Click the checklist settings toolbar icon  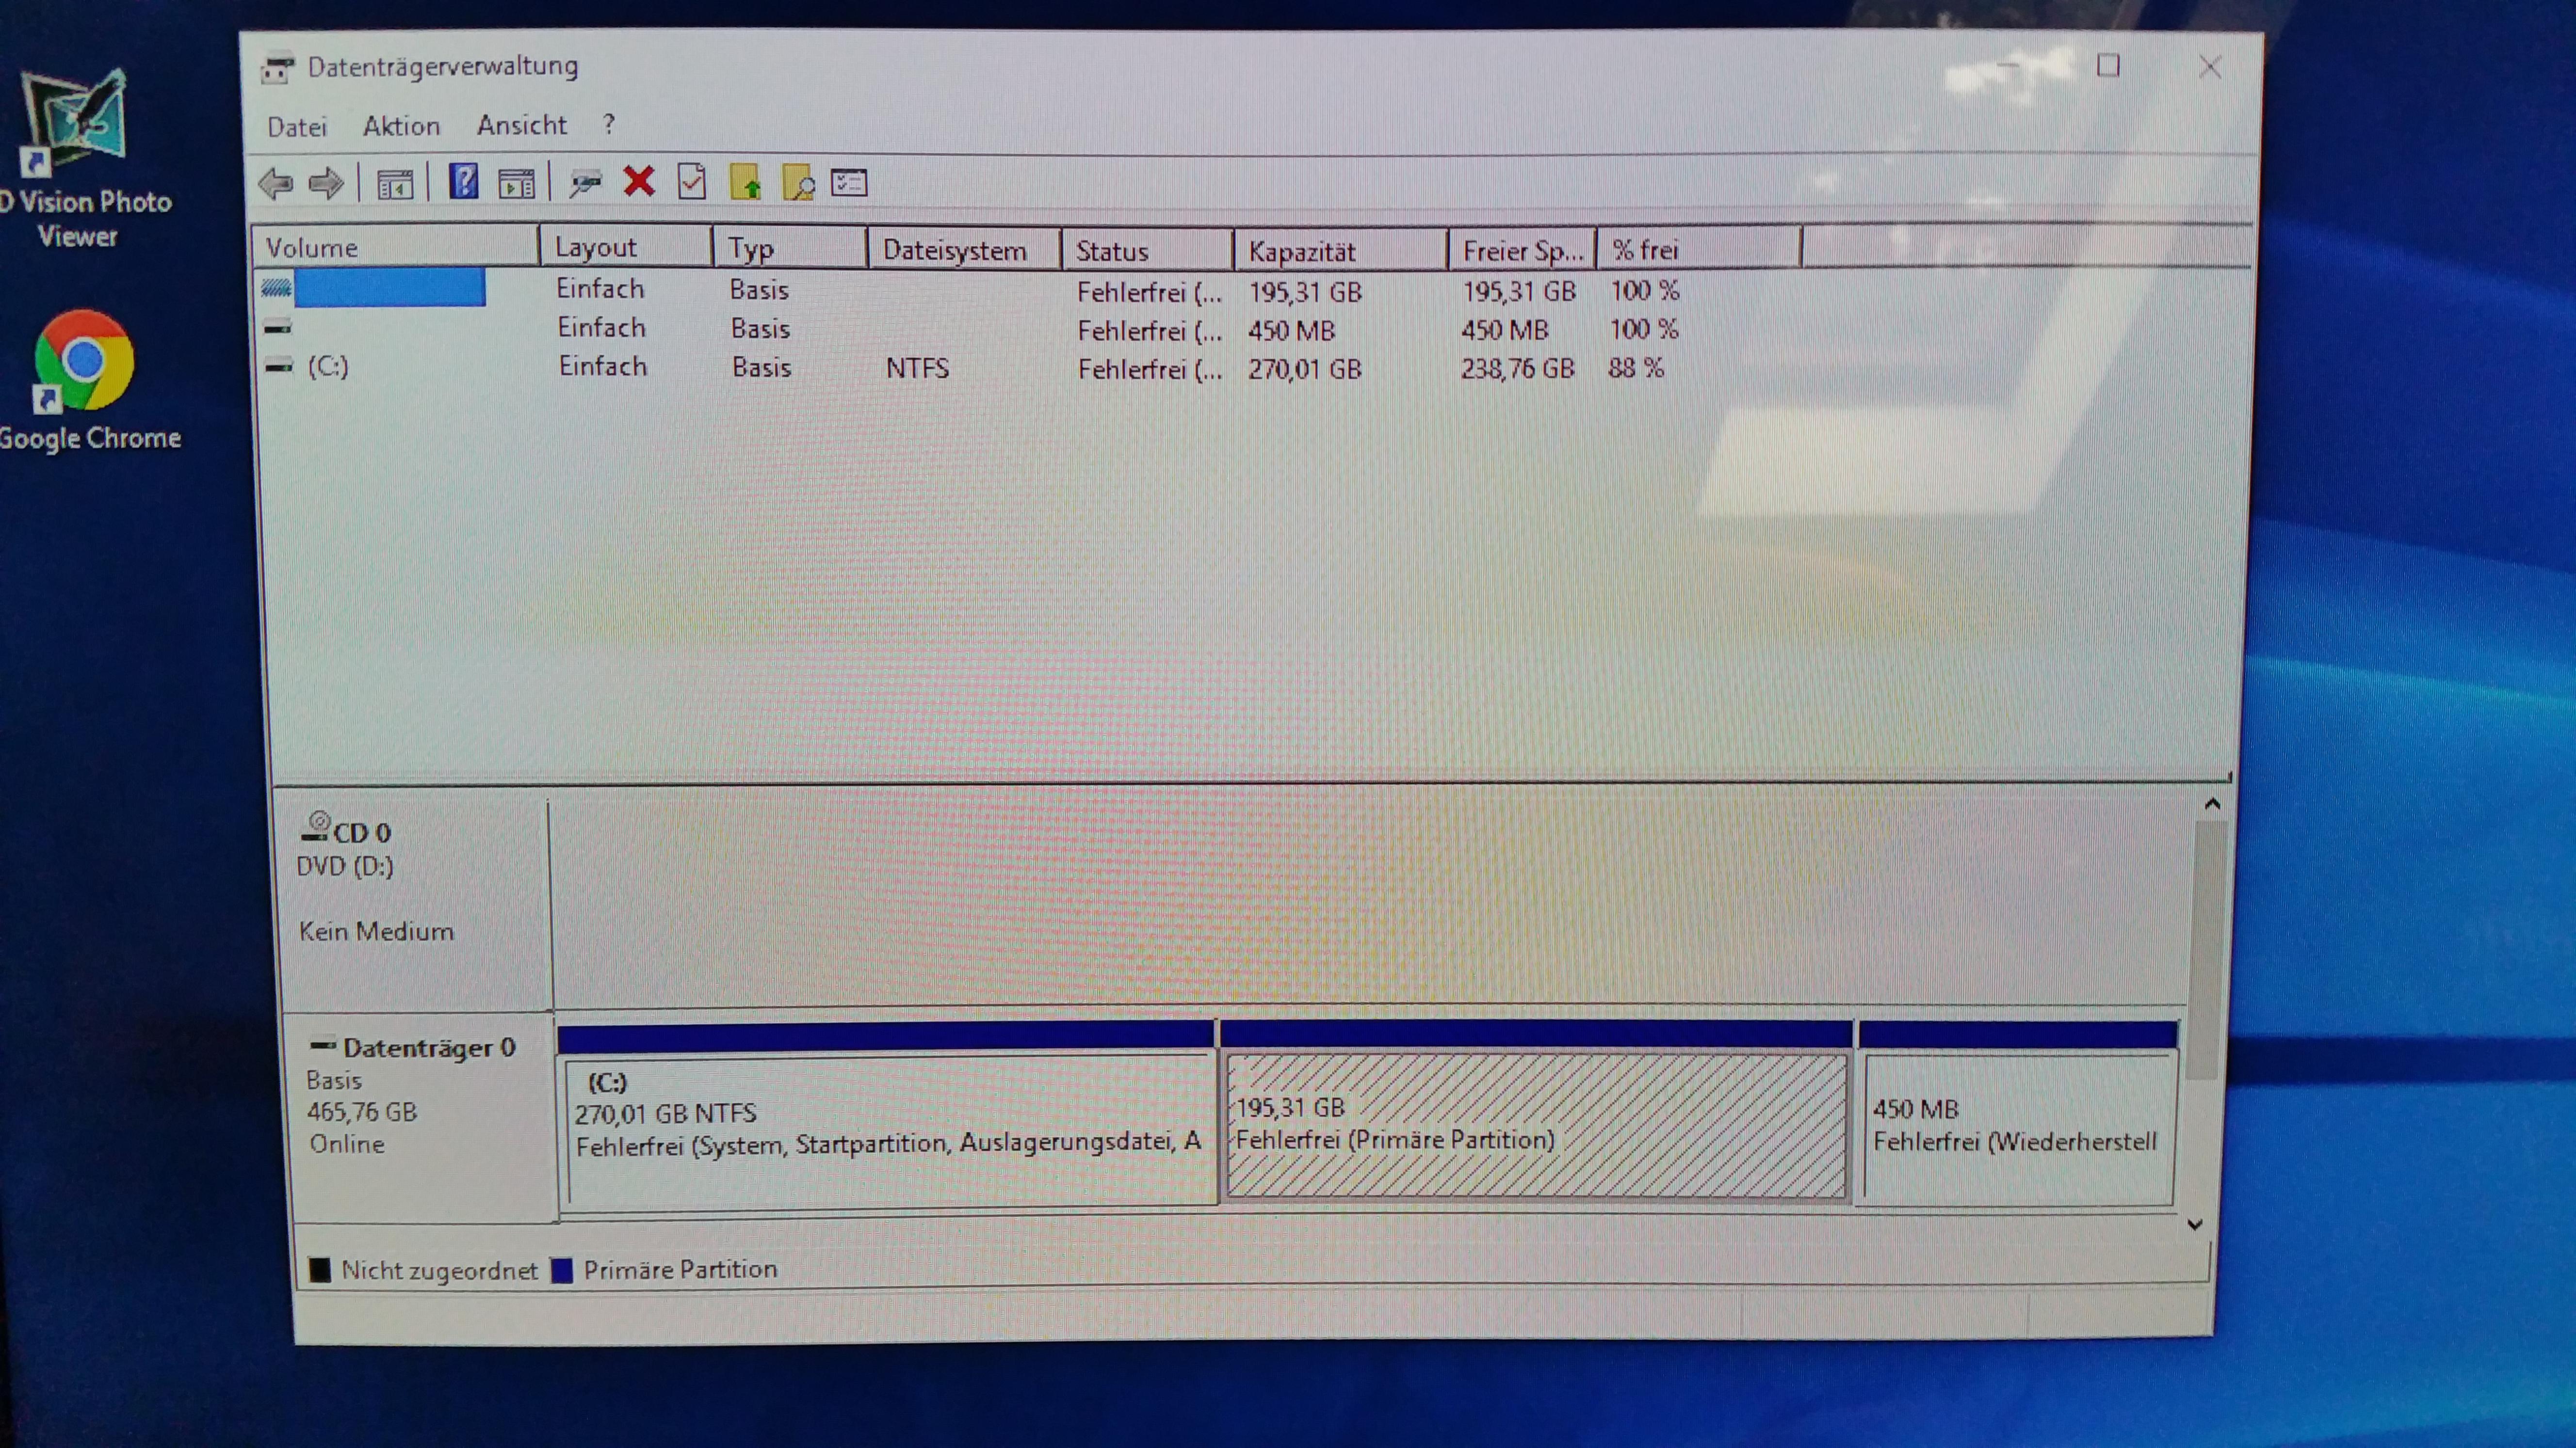pyautogui.click(x=849, y=183)
